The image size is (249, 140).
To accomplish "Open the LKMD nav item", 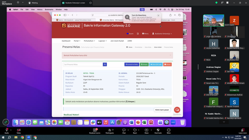I will click(130, 41).
